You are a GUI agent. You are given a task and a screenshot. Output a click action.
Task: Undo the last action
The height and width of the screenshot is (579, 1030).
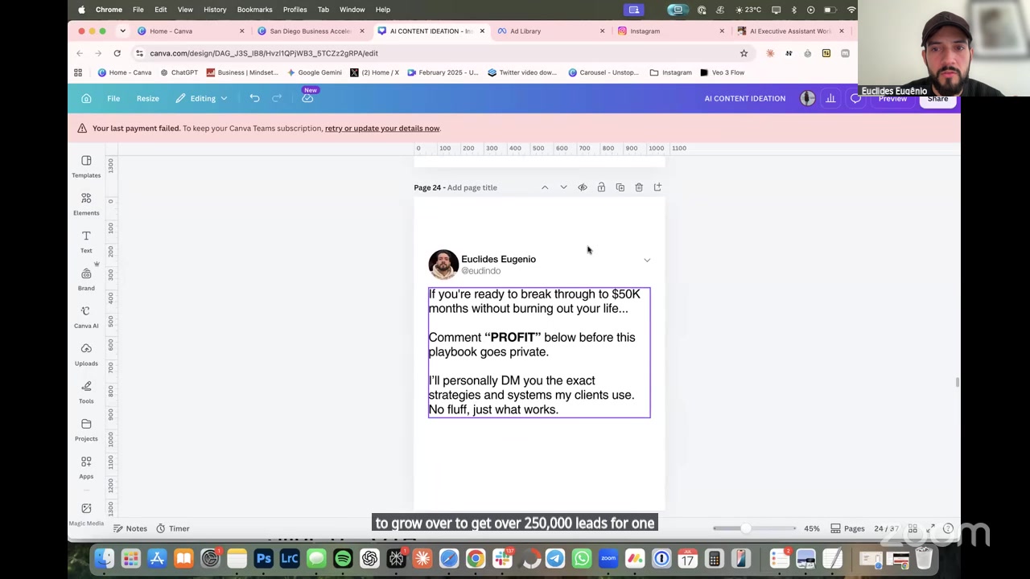(x=254, y=98)
